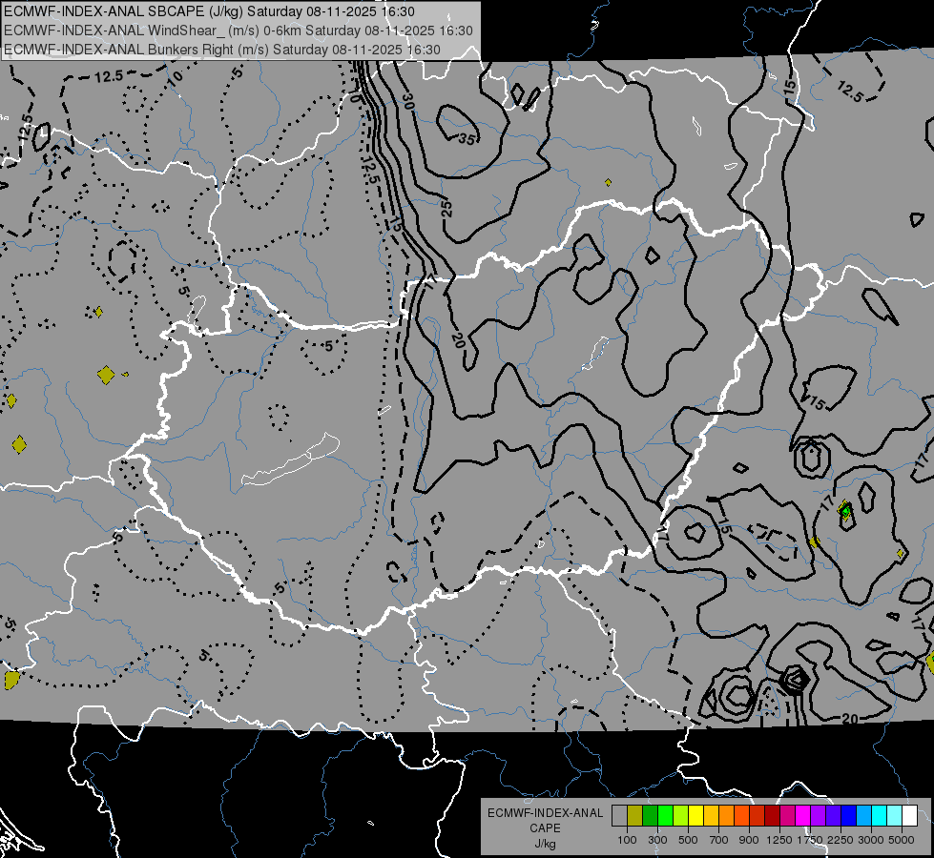The height and width of the screenshot is (858, 934).
Task: Click the 500 tick label in legend
Action: pyautogui.click(x=688, y=840)
